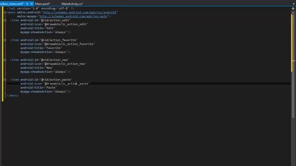296x166 pixels.
Task: Click the title value "New"
Action: pos(49,68)
